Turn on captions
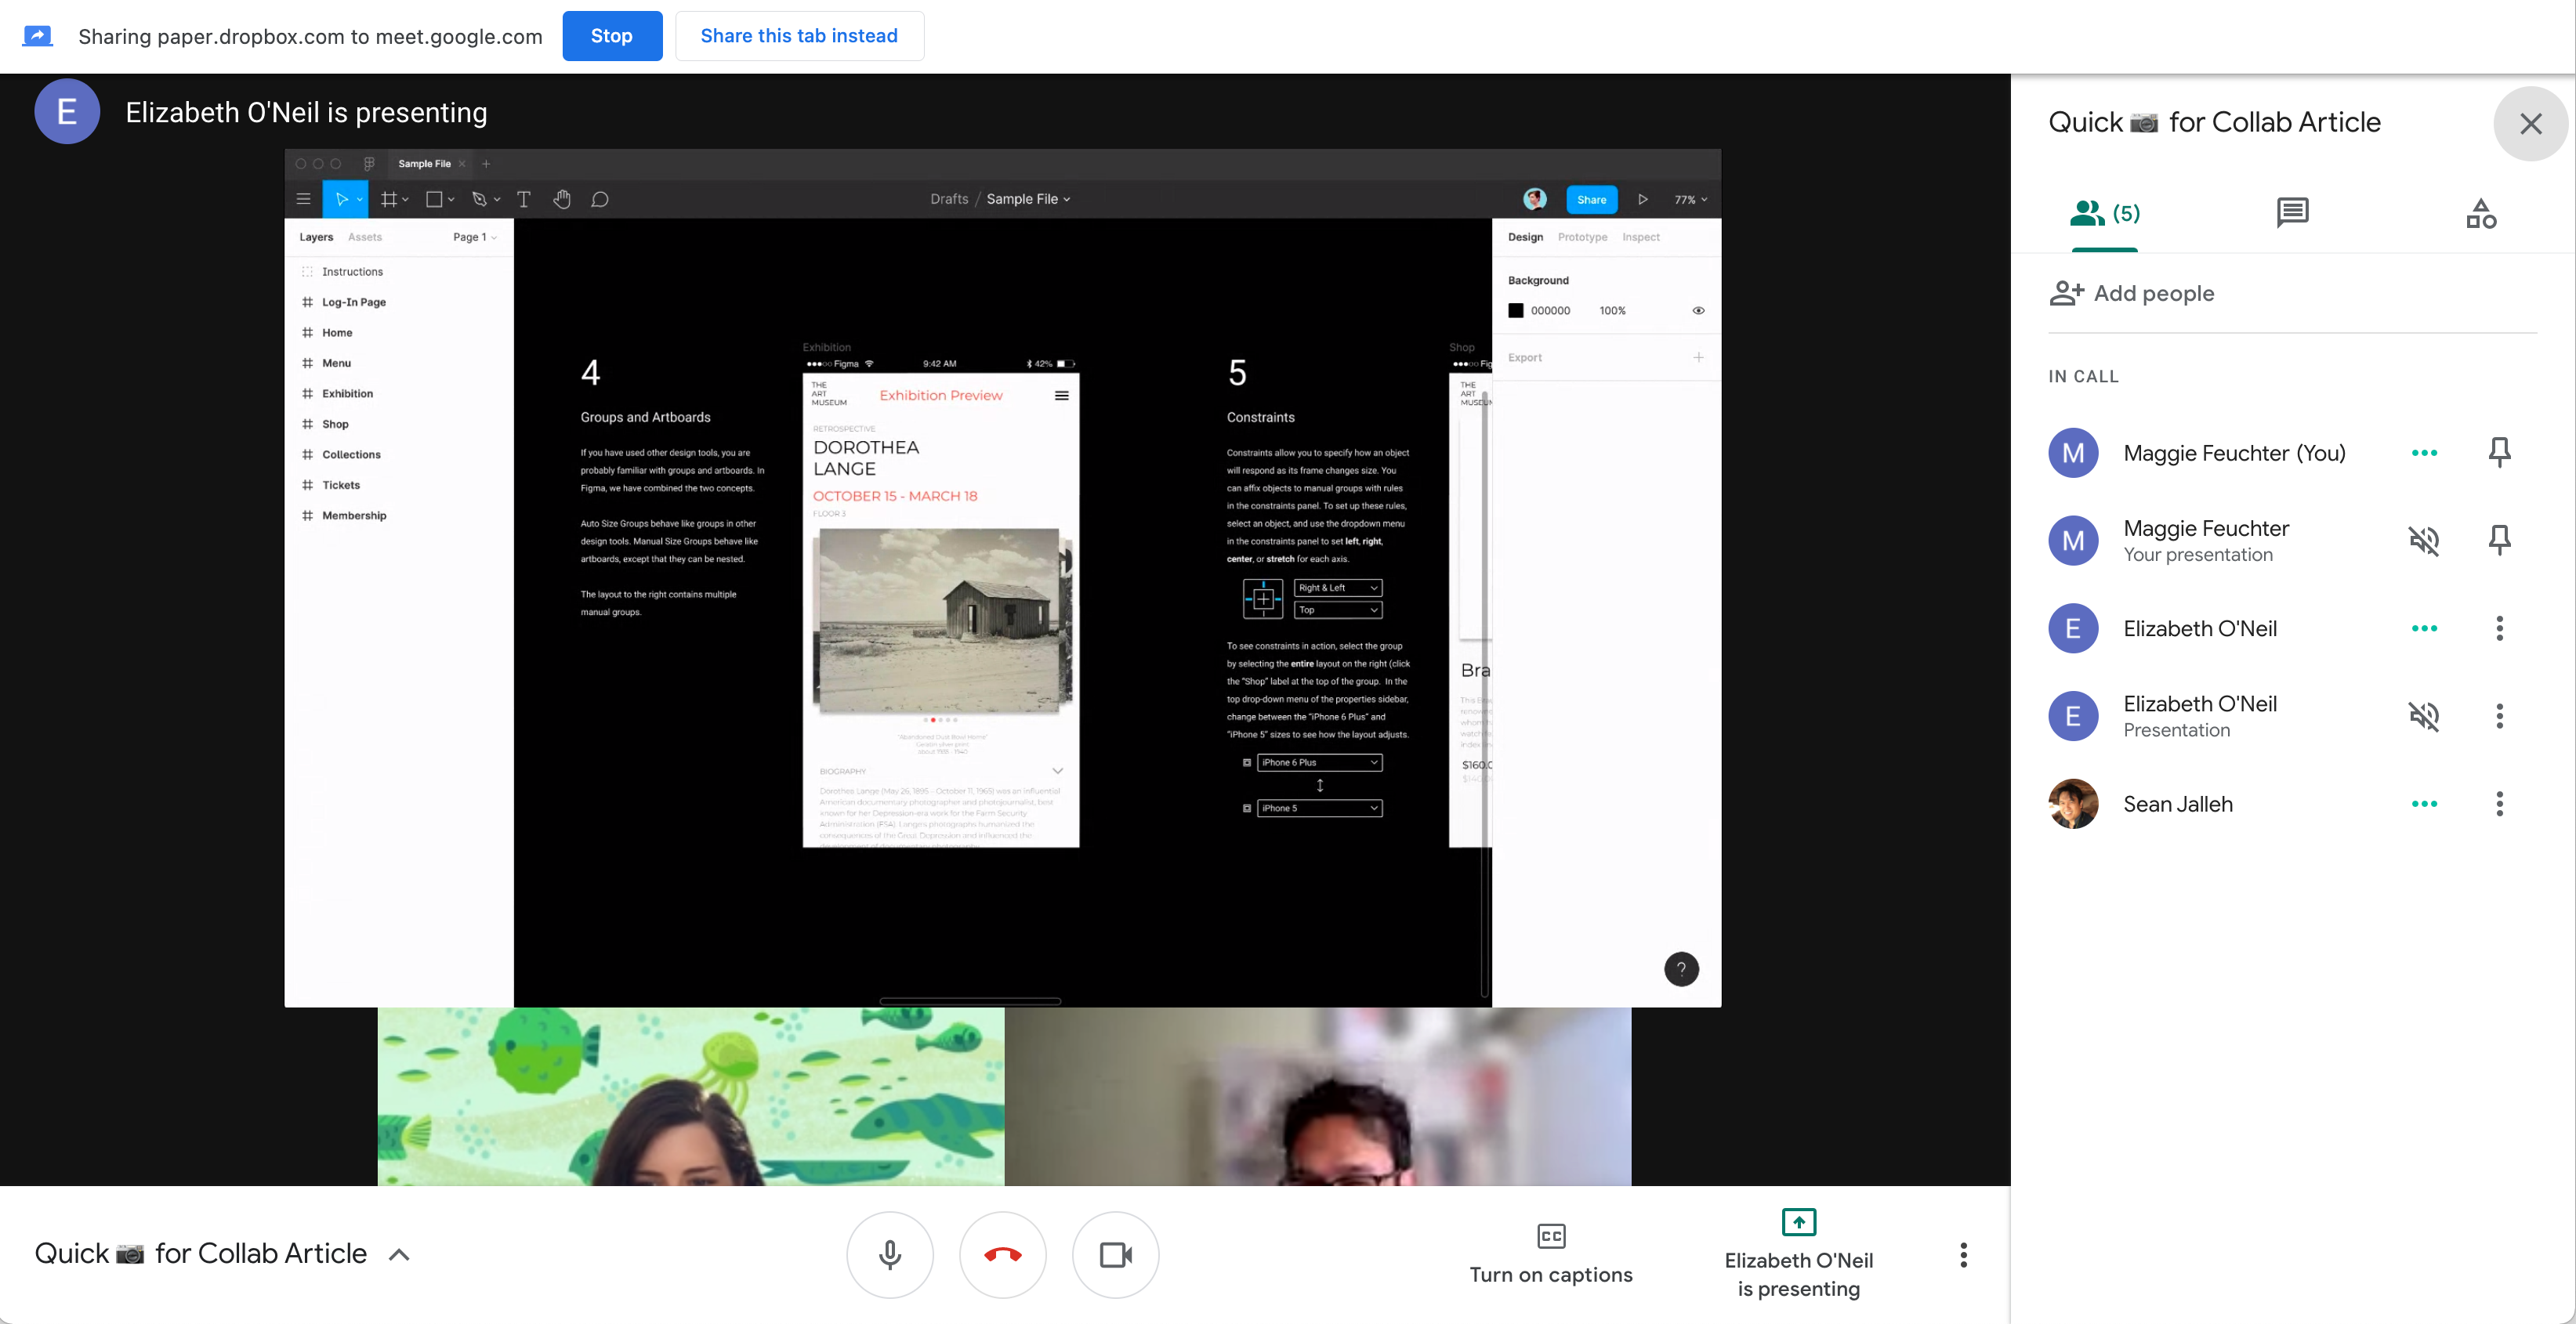Viewport: 2576px width, 1324px height. (1550, 1254)
